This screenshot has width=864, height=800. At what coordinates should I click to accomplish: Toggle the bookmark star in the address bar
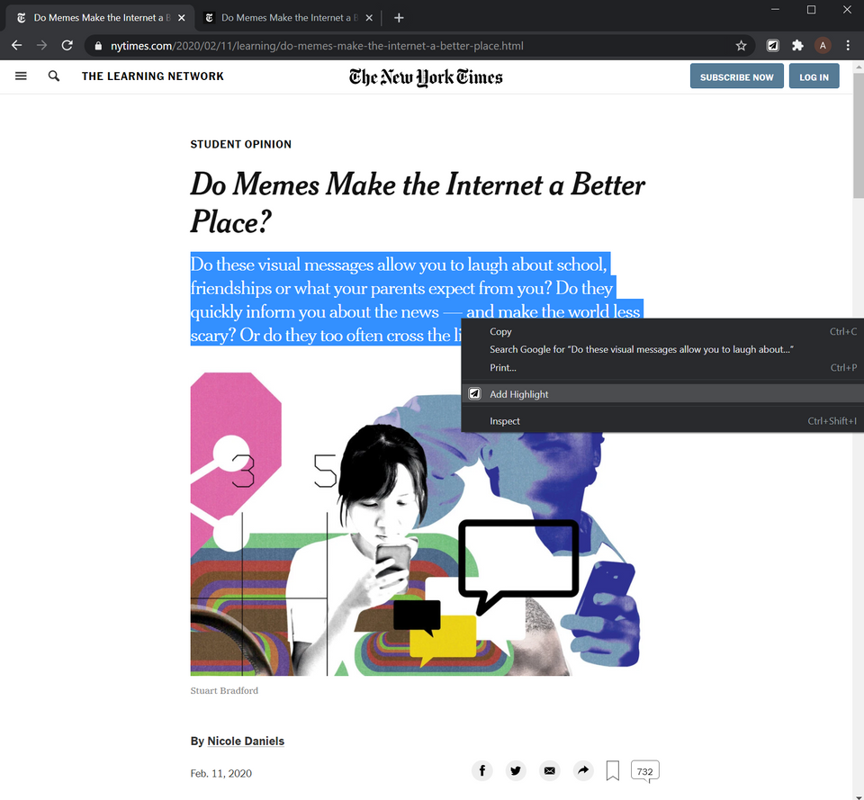point(741,45)
